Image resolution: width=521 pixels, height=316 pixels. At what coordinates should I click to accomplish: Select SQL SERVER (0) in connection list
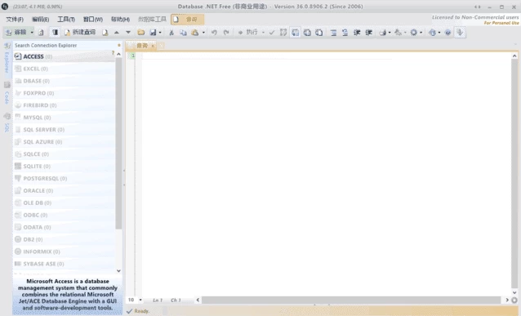click(64, 130)
